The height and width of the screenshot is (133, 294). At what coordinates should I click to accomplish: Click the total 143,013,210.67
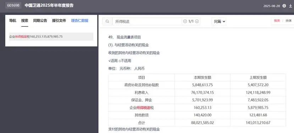258,123
